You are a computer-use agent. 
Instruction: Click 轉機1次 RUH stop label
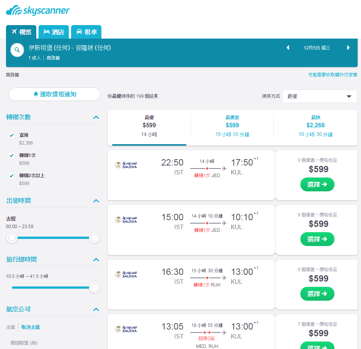click(207, 285)
